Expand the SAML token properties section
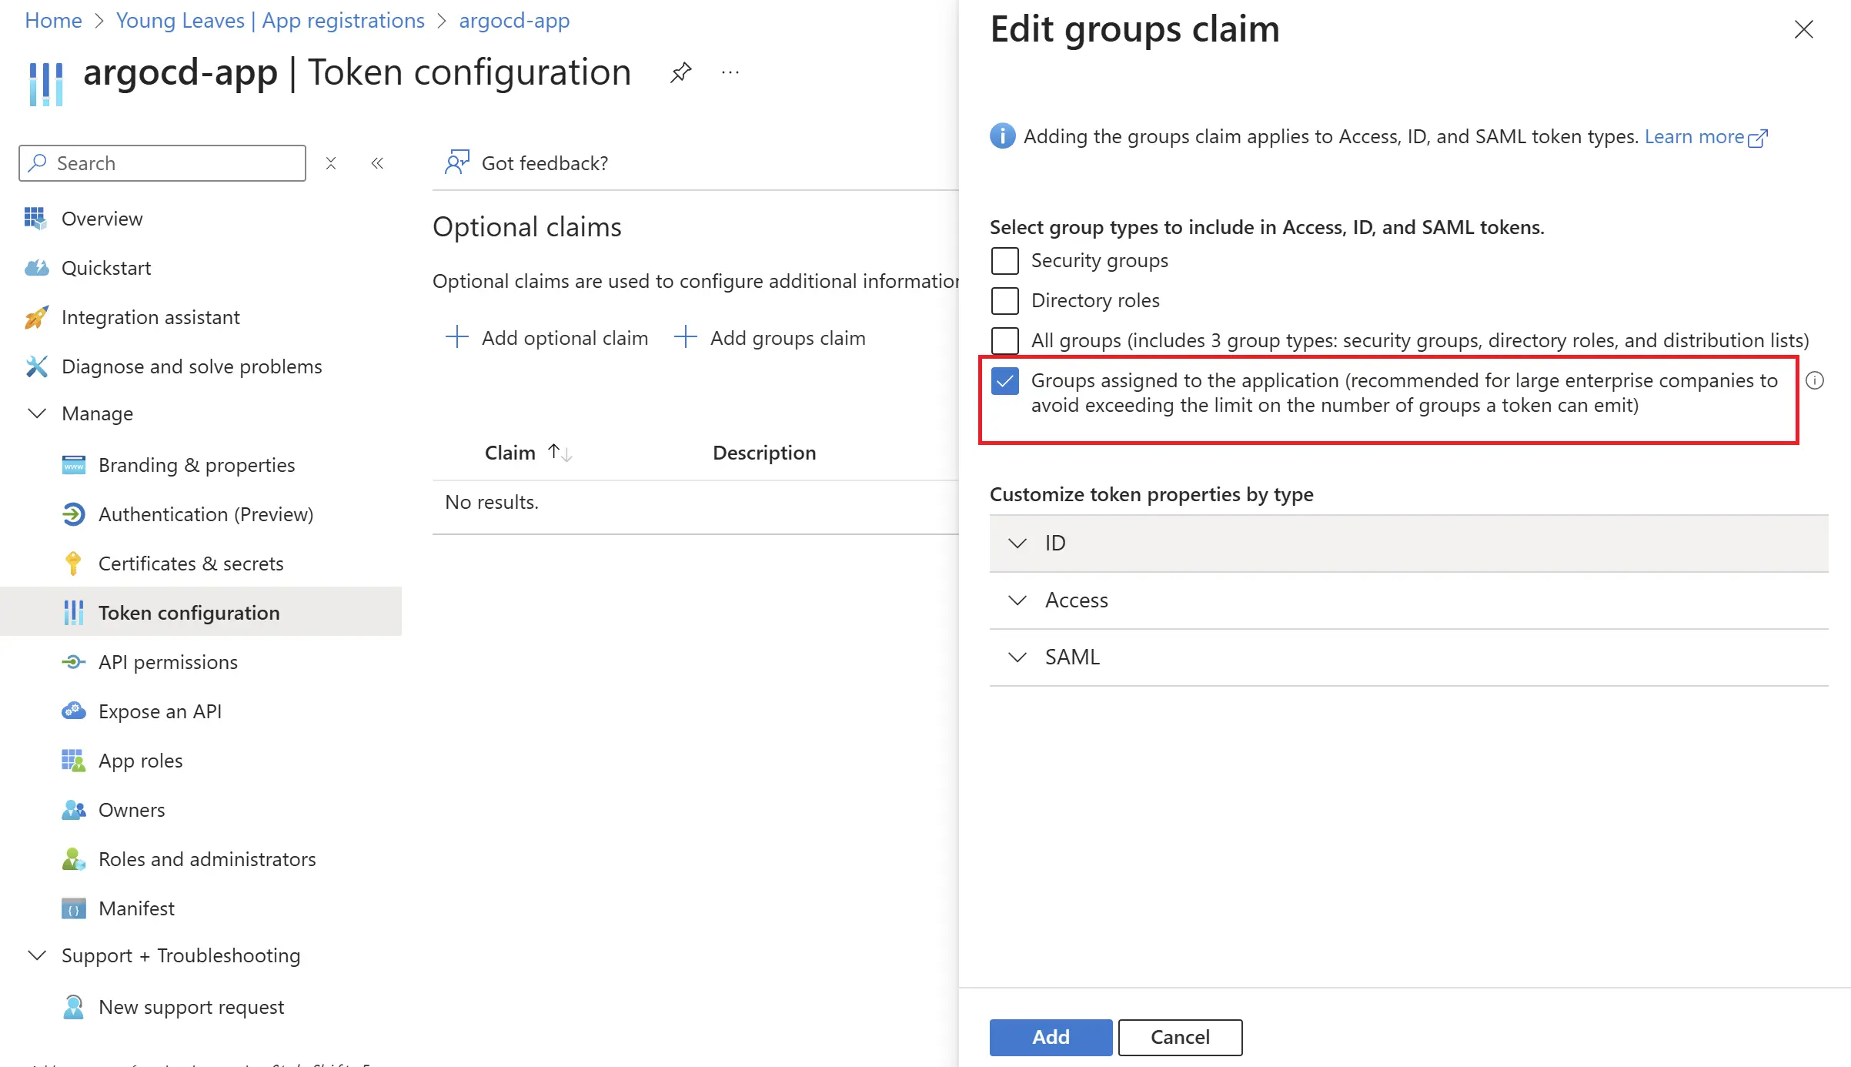The width and height of the screenshot is (1851, 1067). tap(1408, 657)
